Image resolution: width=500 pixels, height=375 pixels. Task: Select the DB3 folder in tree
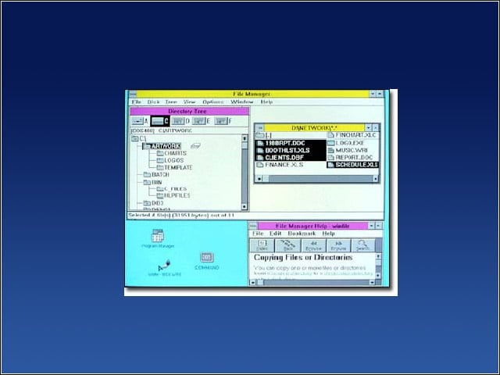tap(153, 203)
